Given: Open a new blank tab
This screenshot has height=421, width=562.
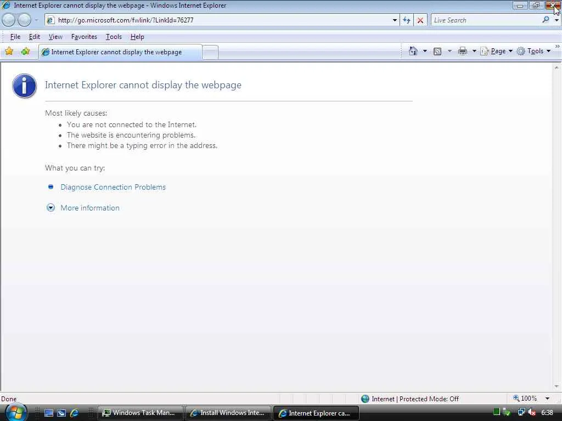Looking at the screenshot, I should tap(210, 52).
